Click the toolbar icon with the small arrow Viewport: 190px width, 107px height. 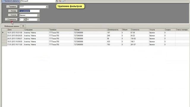pos(64,1)
